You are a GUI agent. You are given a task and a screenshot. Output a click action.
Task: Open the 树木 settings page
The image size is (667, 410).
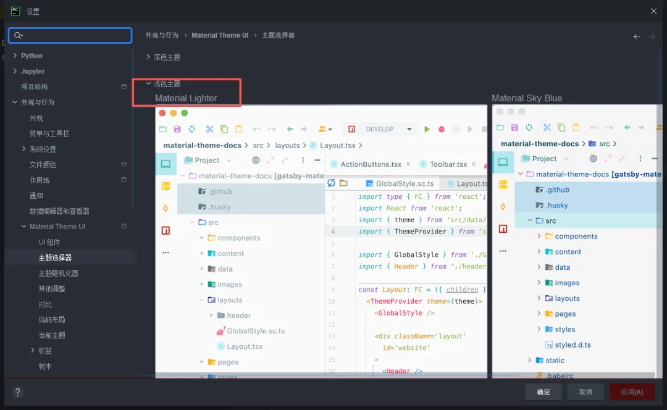(45, 366)
